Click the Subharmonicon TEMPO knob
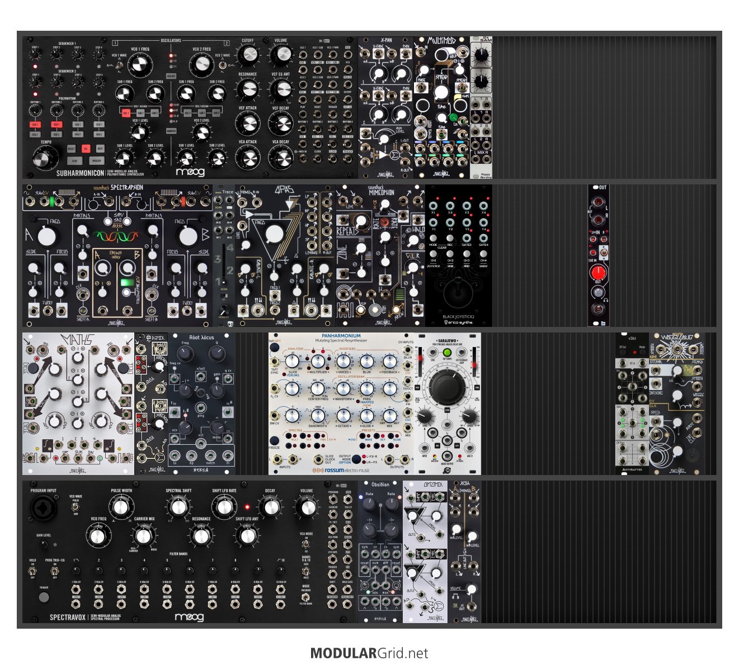The height and width of the screenshot is (665, 739). (x=42, y=159)
